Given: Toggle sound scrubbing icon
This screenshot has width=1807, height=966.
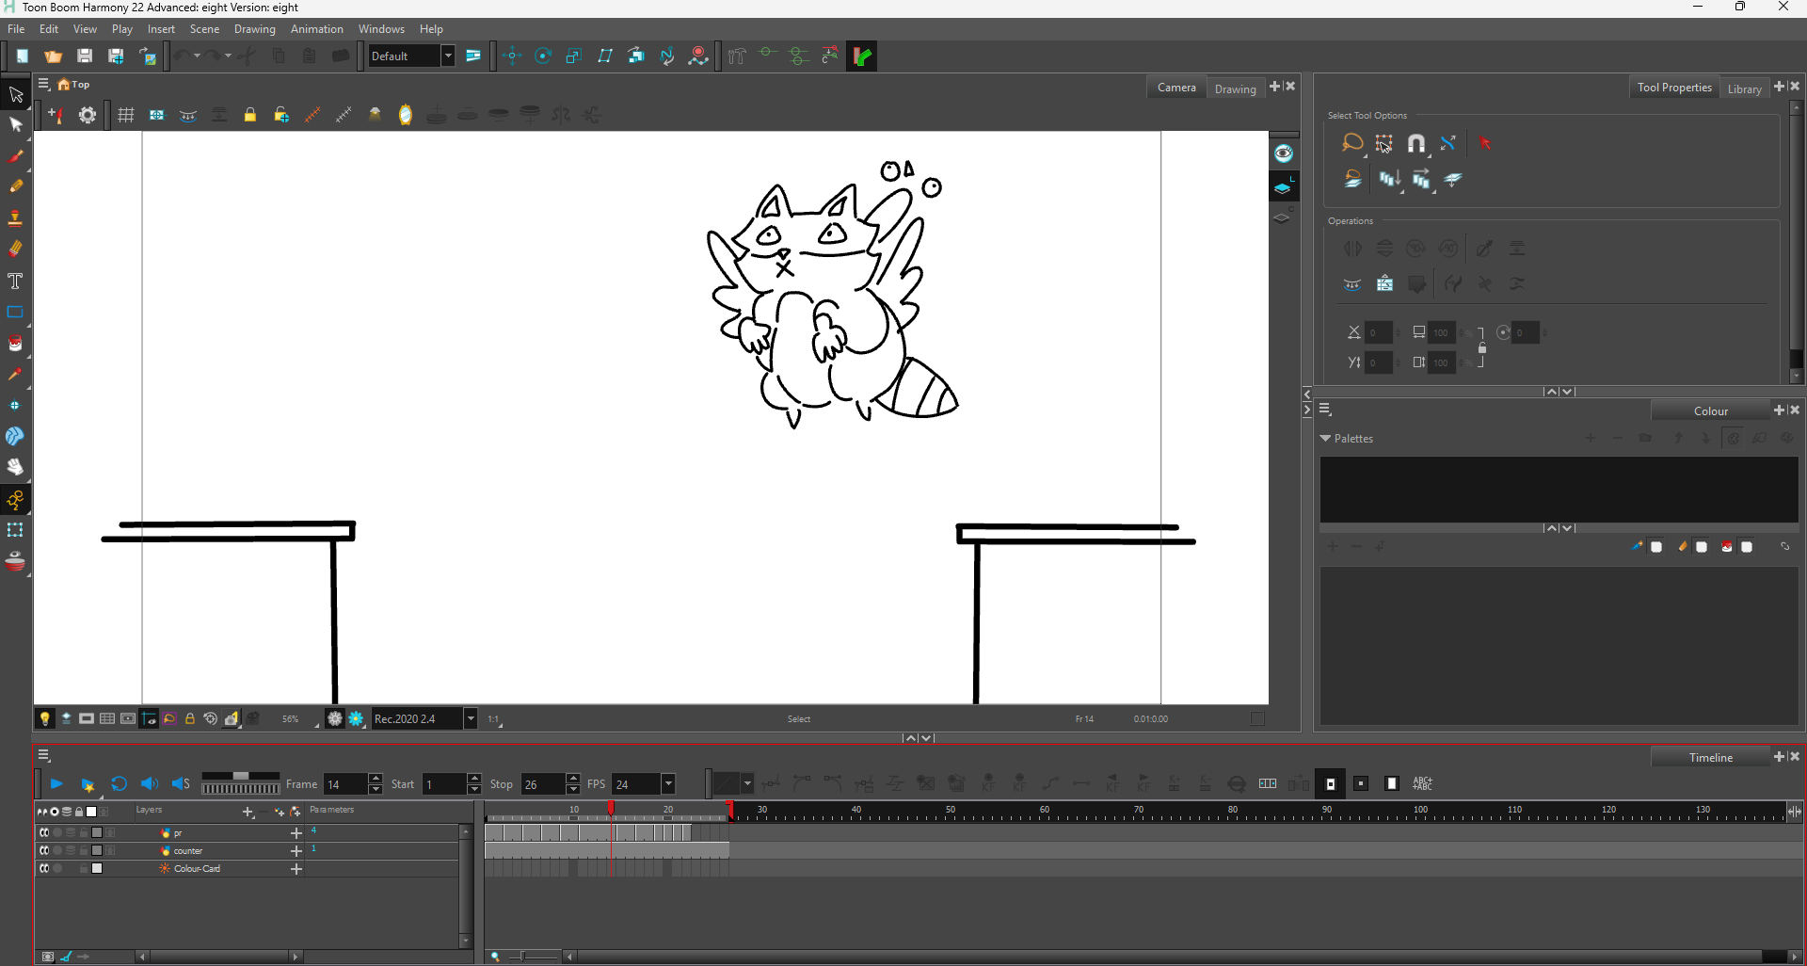Looking at the screenshot, I should [x=181, y=783].
